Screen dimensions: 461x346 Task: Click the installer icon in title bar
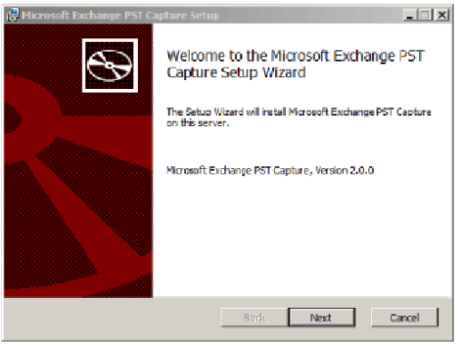click(x=13, y=15)
